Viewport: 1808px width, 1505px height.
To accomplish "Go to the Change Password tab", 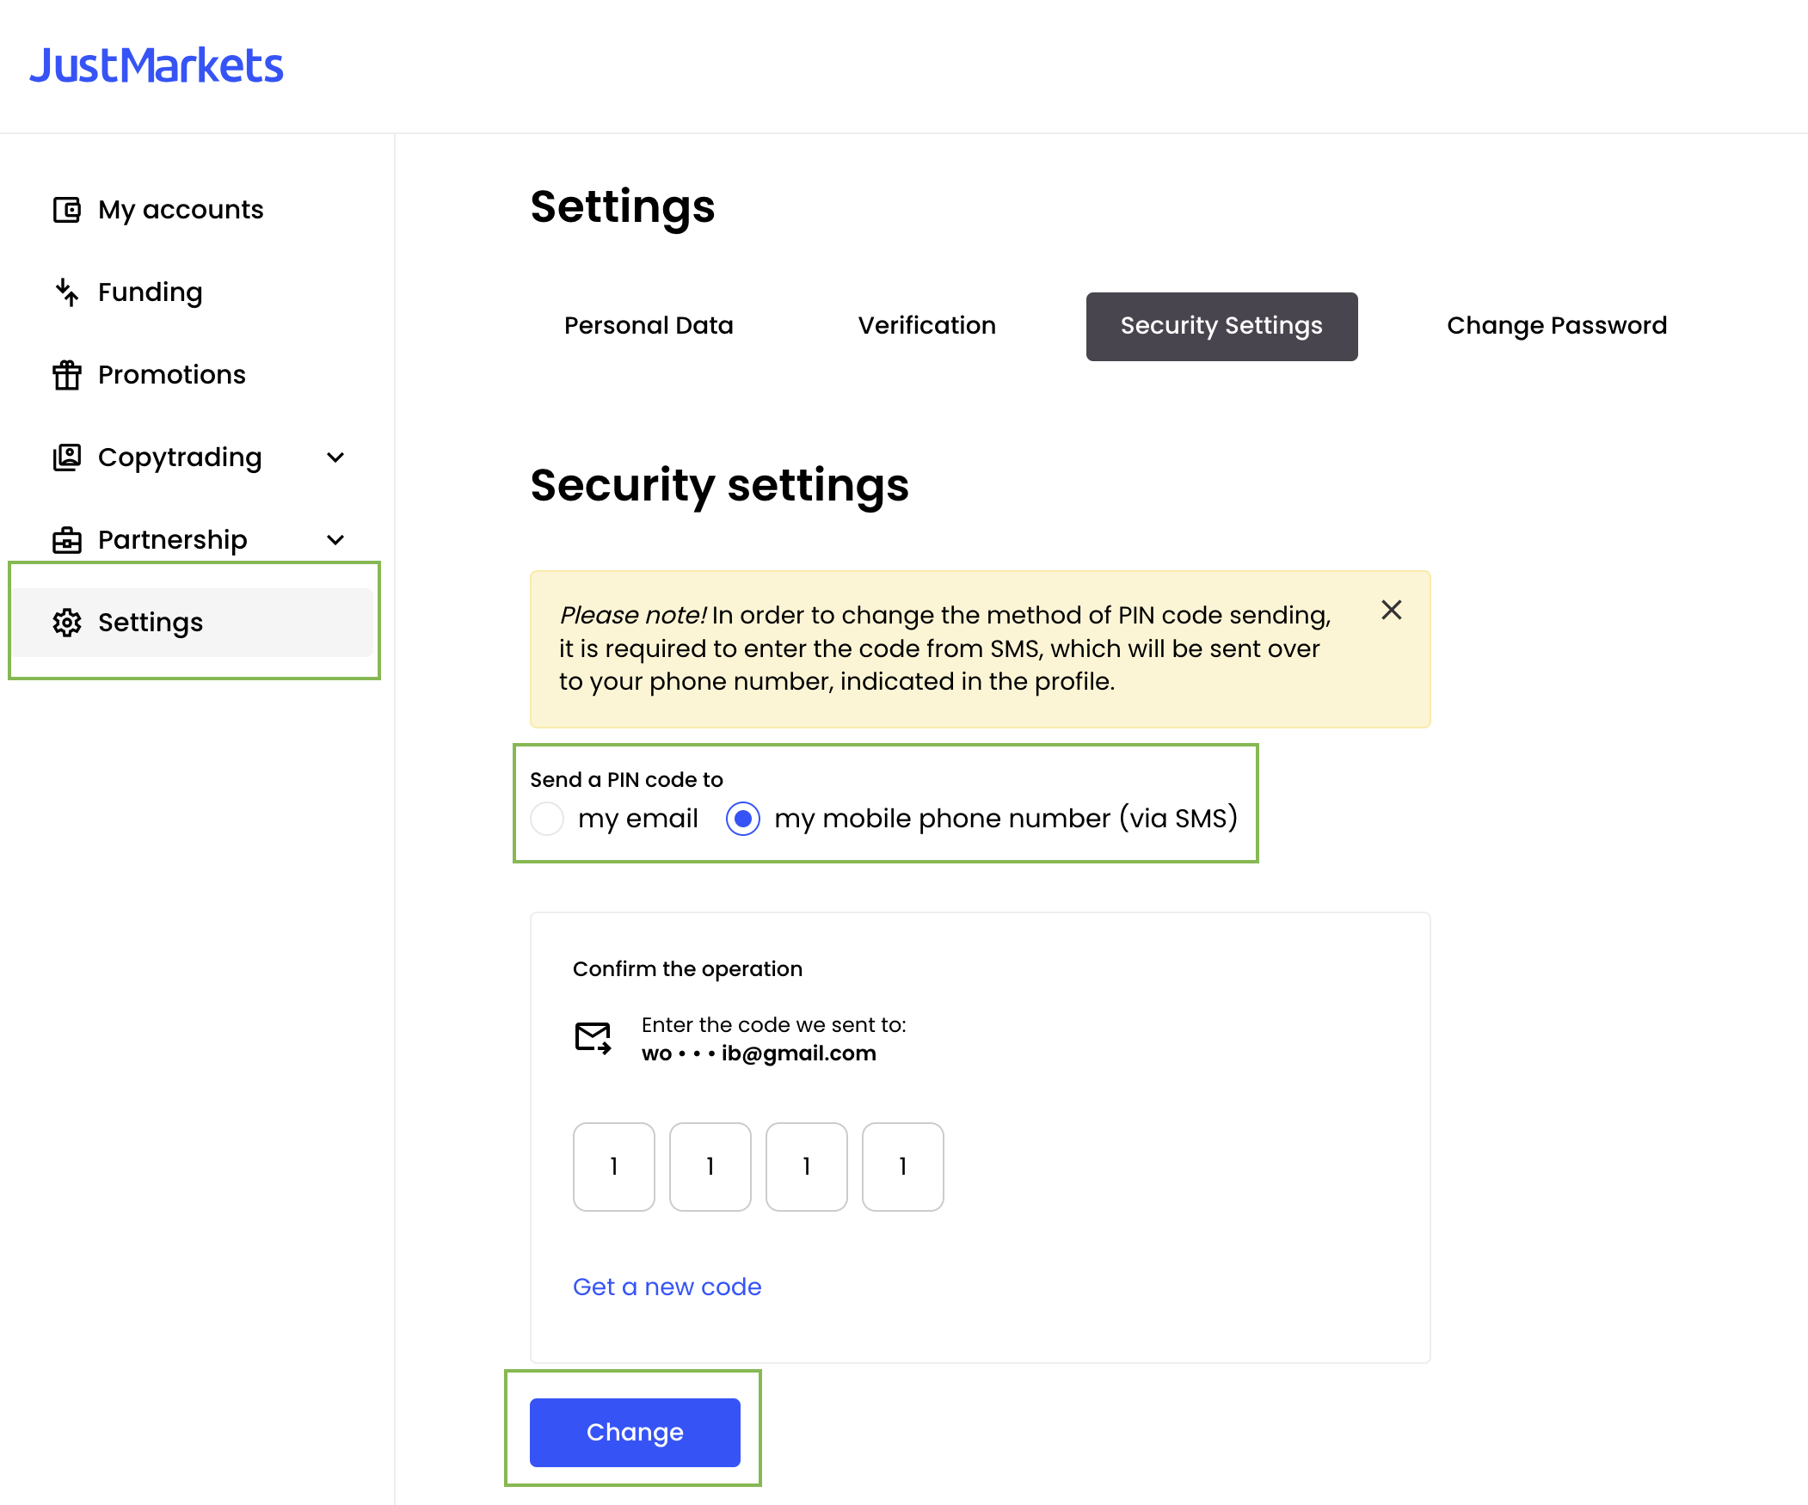I will (x=1556, y=325).
